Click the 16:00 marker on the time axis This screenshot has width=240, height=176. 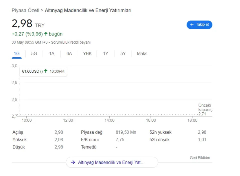[151, 120]
